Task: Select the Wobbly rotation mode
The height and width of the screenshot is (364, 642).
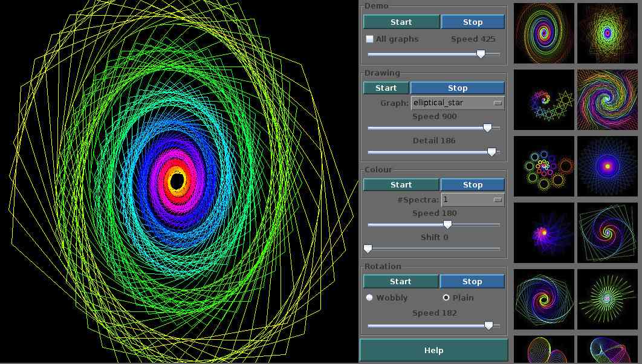Action: 369,297
